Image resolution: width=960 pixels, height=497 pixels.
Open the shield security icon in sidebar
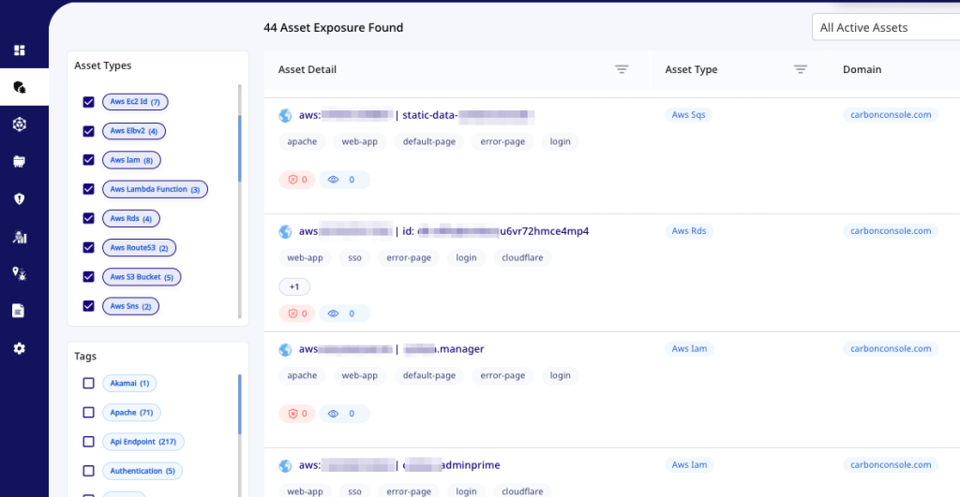pos(19,198)
